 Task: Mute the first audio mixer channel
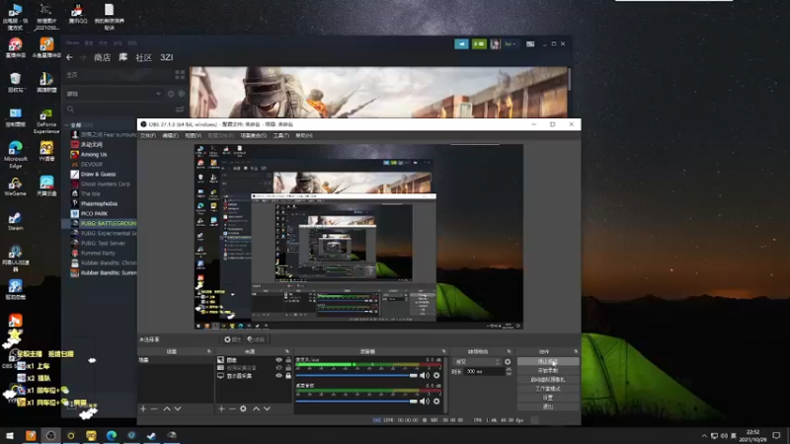[x=425, y=376]
